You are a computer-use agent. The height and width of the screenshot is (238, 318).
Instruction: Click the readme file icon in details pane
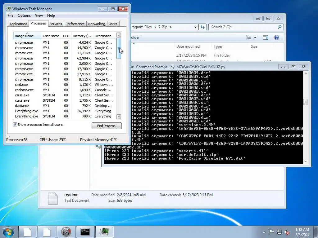click(x=53, y=198)
